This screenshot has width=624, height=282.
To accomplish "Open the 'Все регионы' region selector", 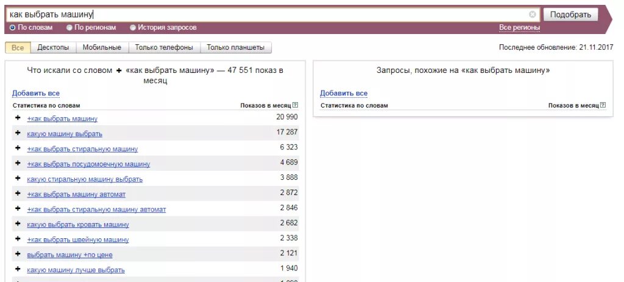I will 520,28.
